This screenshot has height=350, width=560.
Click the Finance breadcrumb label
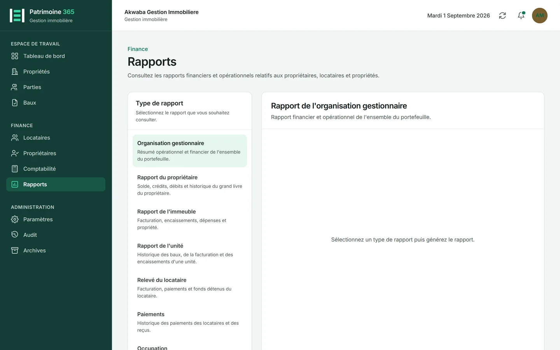(x=138, y=49)
